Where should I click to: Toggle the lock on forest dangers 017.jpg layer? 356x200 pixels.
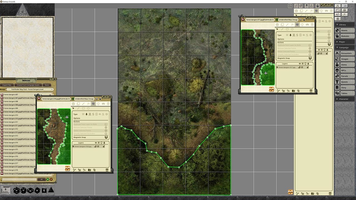308,67
